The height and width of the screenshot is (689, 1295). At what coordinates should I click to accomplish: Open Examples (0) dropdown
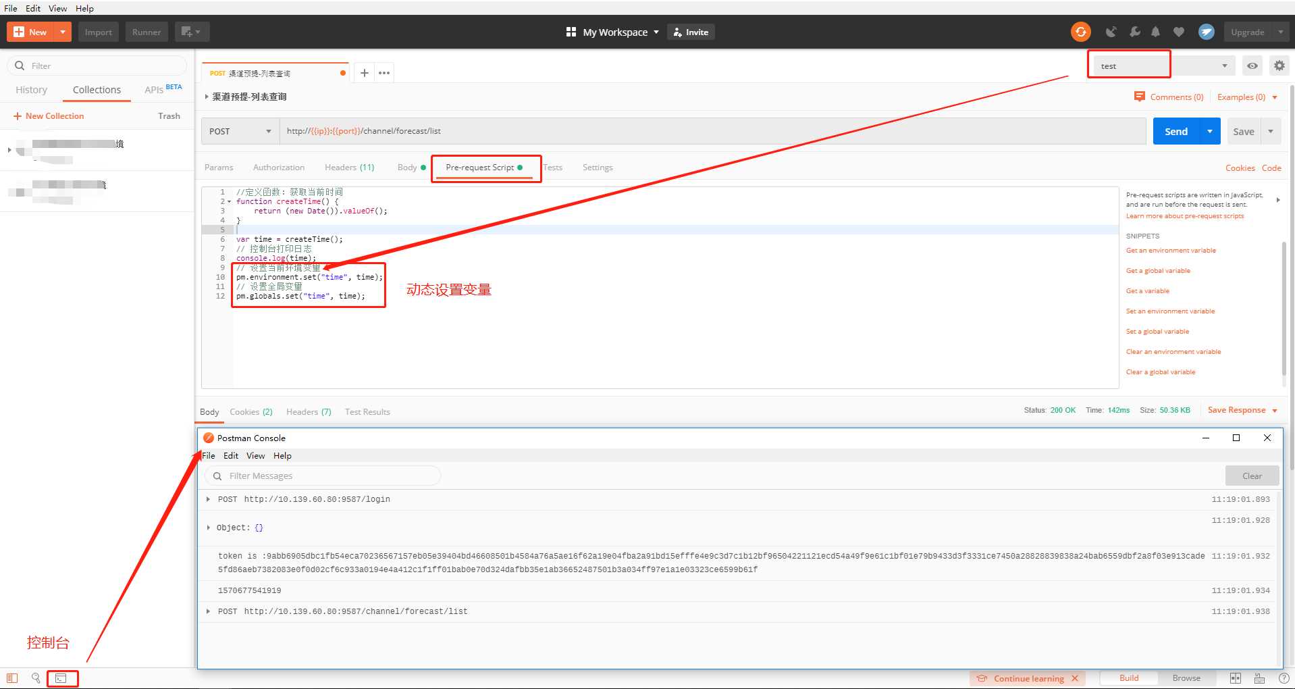click(x=1247, y=97)
